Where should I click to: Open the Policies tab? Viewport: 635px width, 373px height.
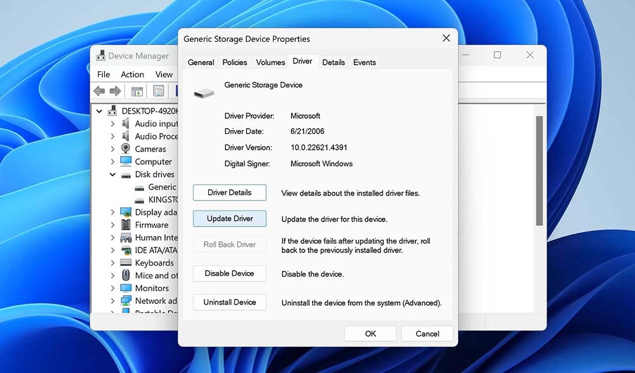235,62
